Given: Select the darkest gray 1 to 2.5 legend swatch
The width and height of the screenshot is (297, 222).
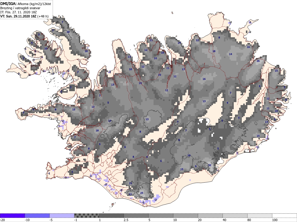Looking at the screenshot, I should tap(111, 215).
